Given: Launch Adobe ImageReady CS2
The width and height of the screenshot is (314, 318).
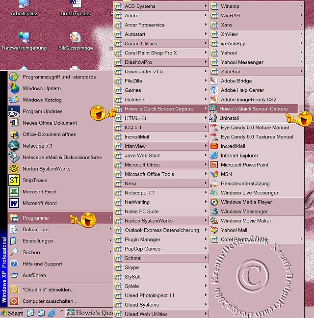Looking at the screenshot, I should (x=257, y=100).
